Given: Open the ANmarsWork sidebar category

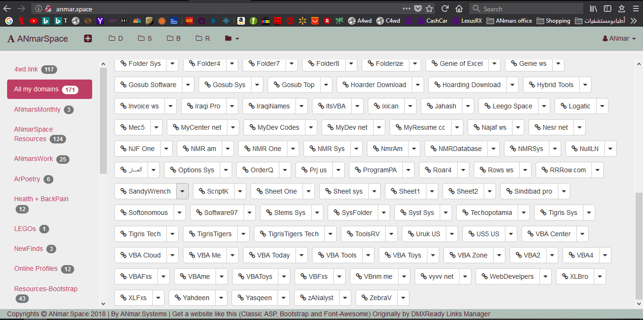Looking at the screenshot, I should (x=34, y=159).
